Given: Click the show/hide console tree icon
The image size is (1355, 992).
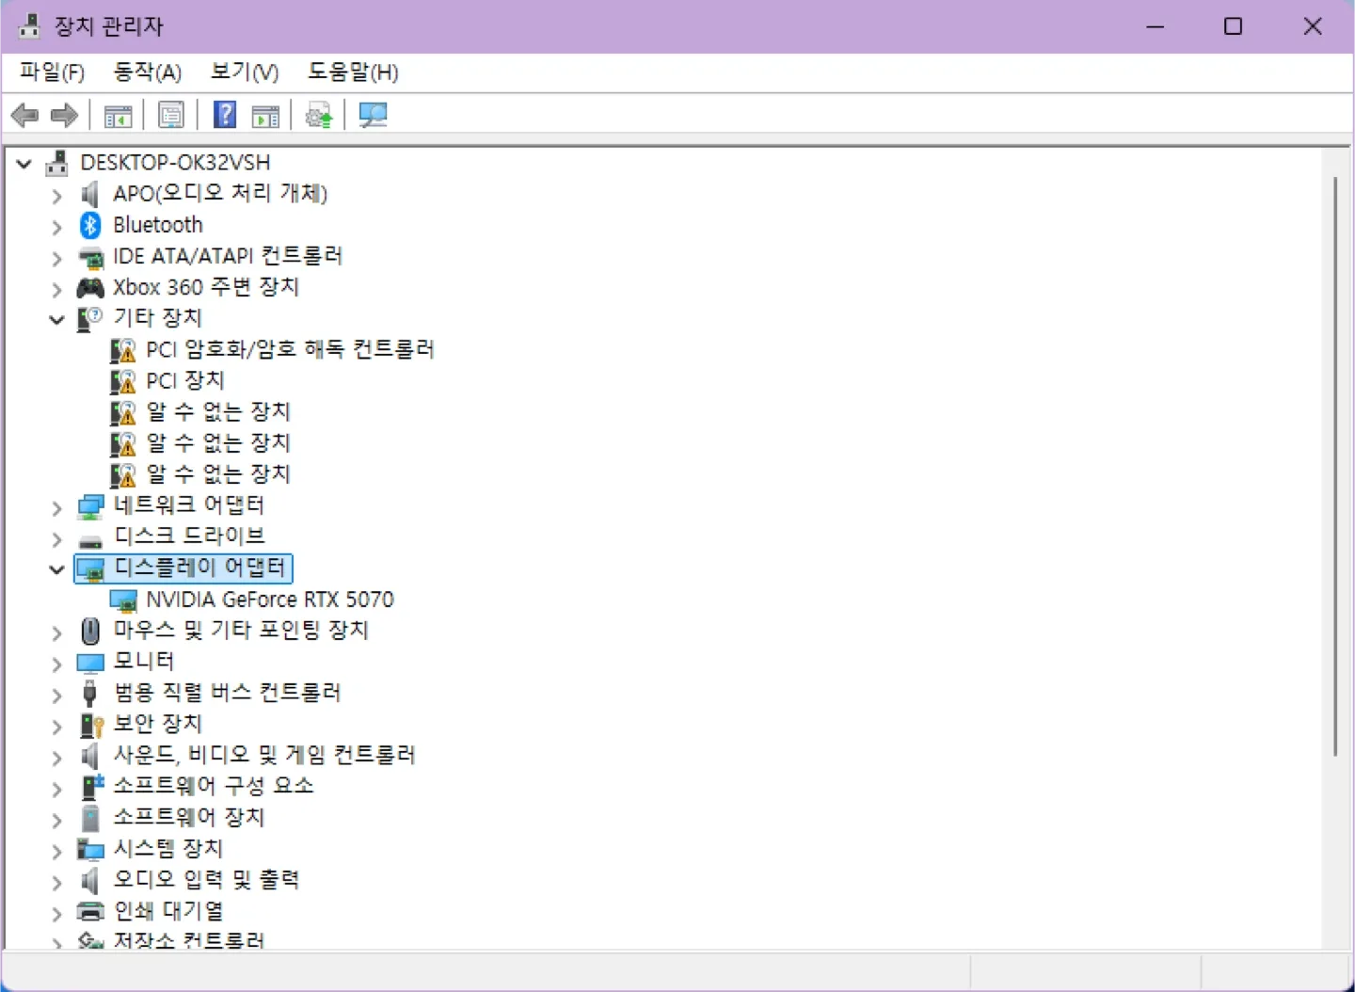Looking at the screenshot, I should click(118, 116).
